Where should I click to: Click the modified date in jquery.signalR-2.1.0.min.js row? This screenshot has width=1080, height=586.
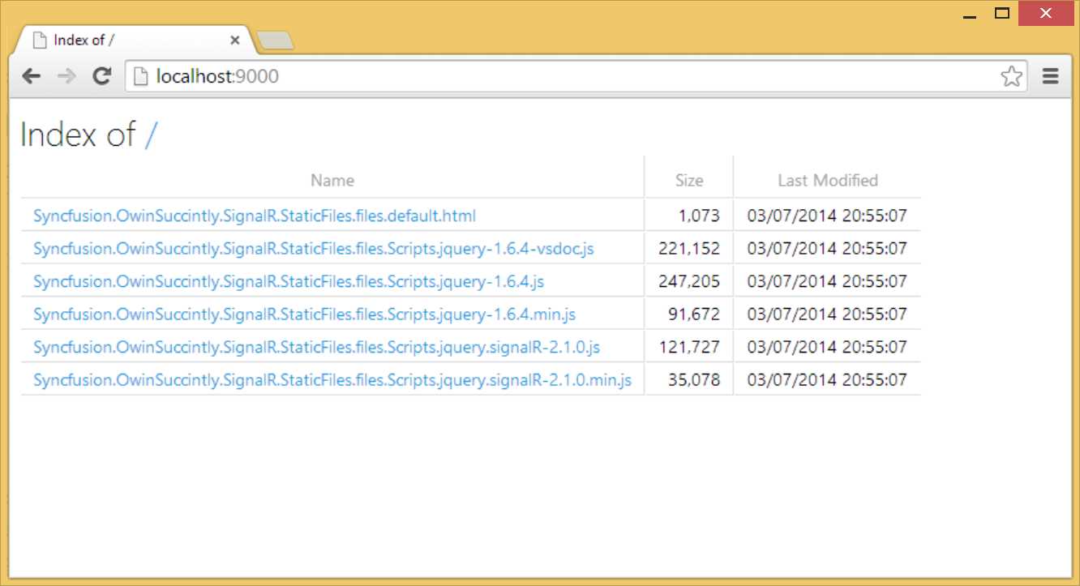[x=827, y=379]
